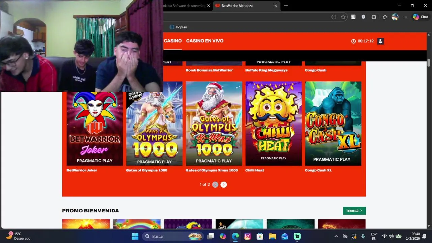Open Copilot Chat in Edge toolbar
This screenshot has height=243, width=432.
pyautogui.click(x=420, y=17)
